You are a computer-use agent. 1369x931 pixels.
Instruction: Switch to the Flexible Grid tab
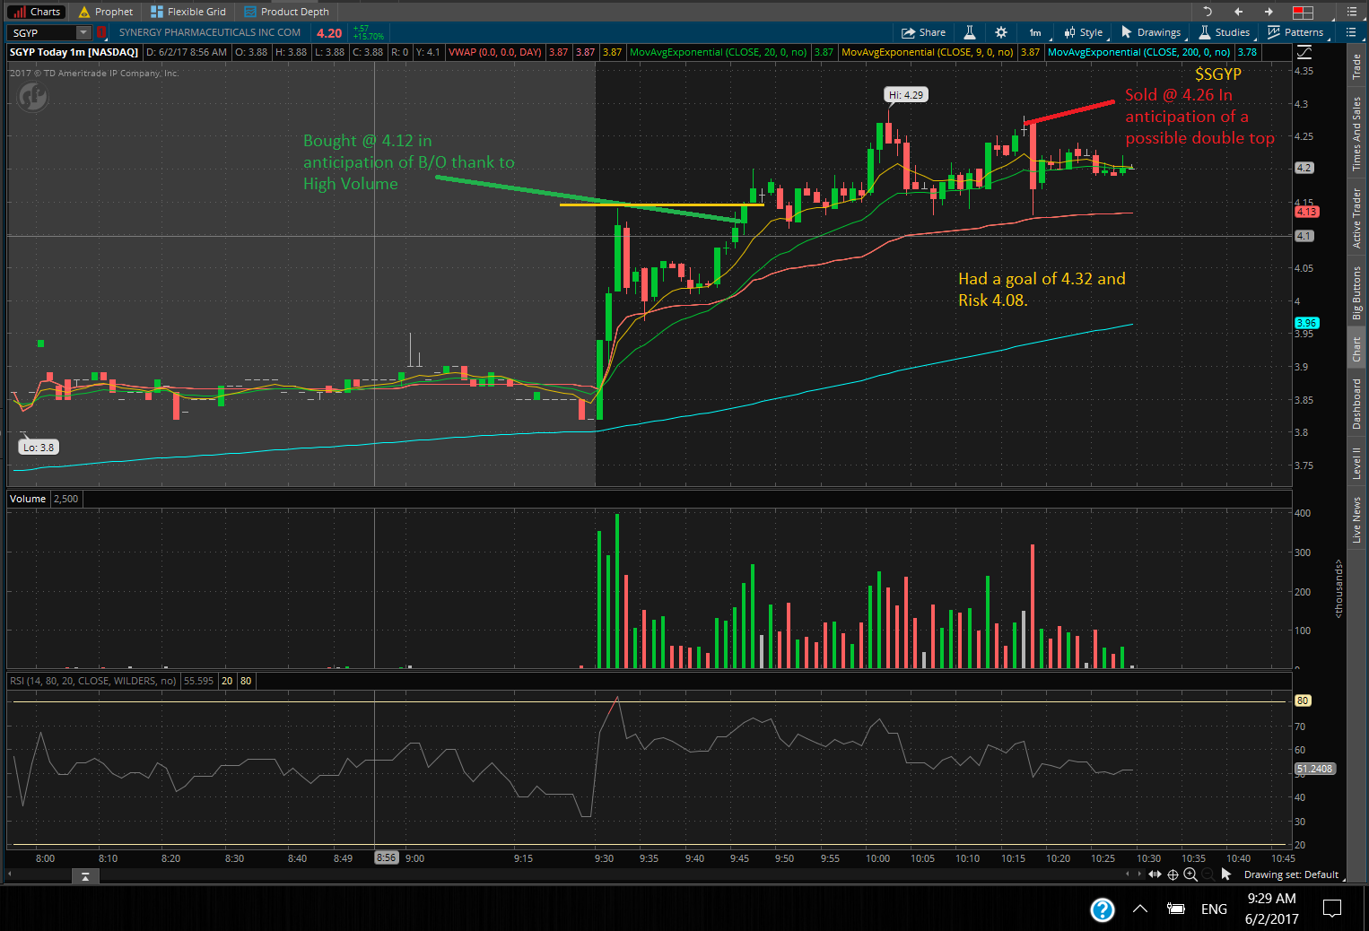click(x=188, y=12)
